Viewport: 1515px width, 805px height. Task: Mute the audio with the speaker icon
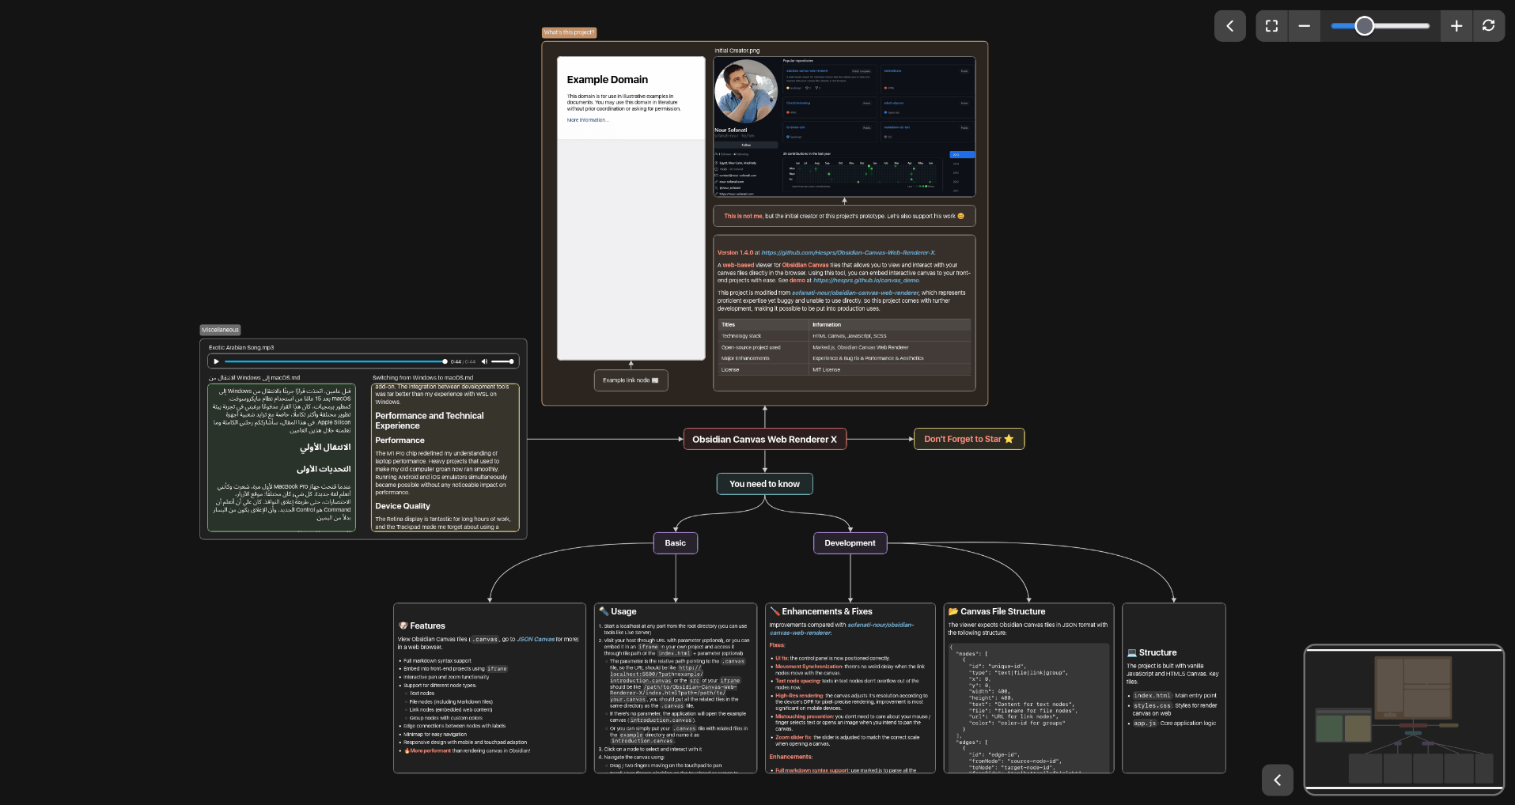[485, 361]
